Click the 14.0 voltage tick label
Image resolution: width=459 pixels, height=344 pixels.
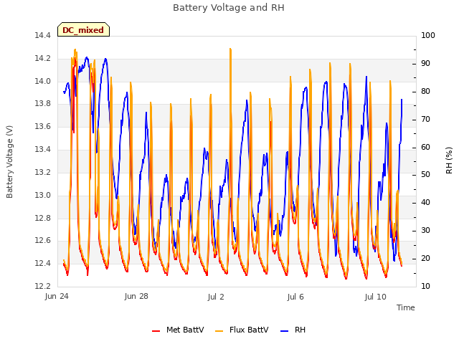tap(43, 81)
